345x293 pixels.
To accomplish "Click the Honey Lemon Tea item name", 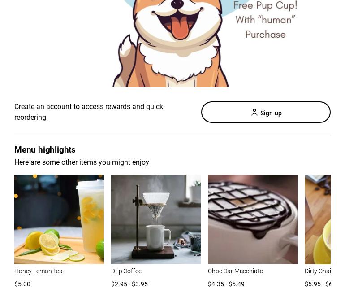I will click(x=38, y=271).
